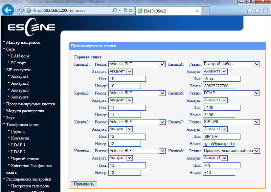
Task: Open the browser home page icon
Action: [249, 11]
